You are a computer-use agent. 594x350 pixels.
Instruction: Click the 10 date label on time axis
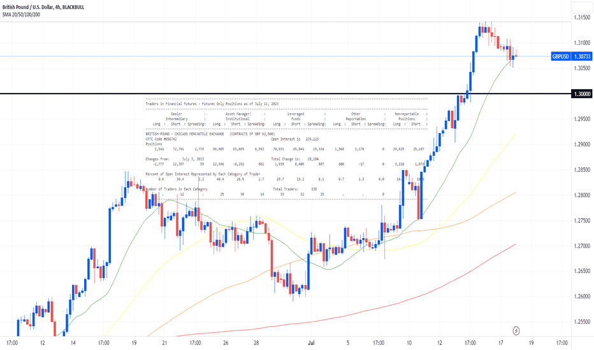pyautogui.click(x=409, y=343)
